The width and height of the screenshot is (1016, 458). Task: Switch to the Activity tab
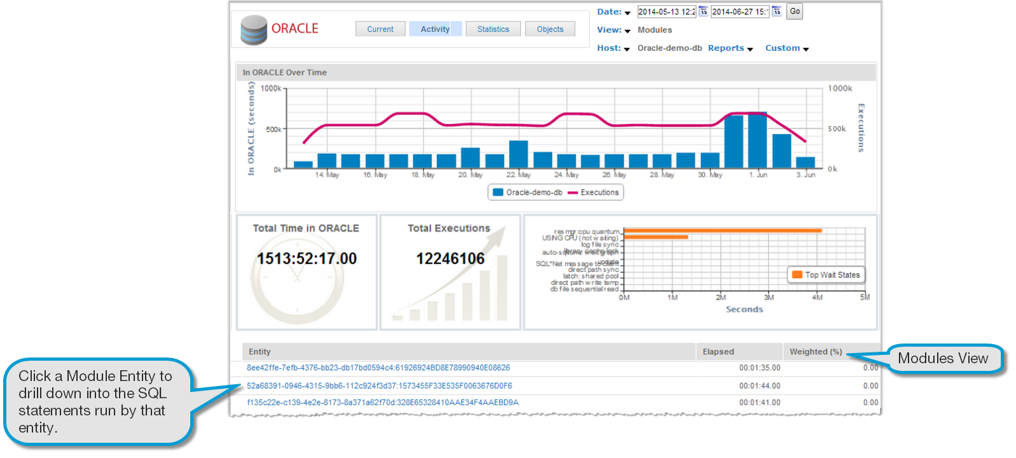tap(435, 29)
